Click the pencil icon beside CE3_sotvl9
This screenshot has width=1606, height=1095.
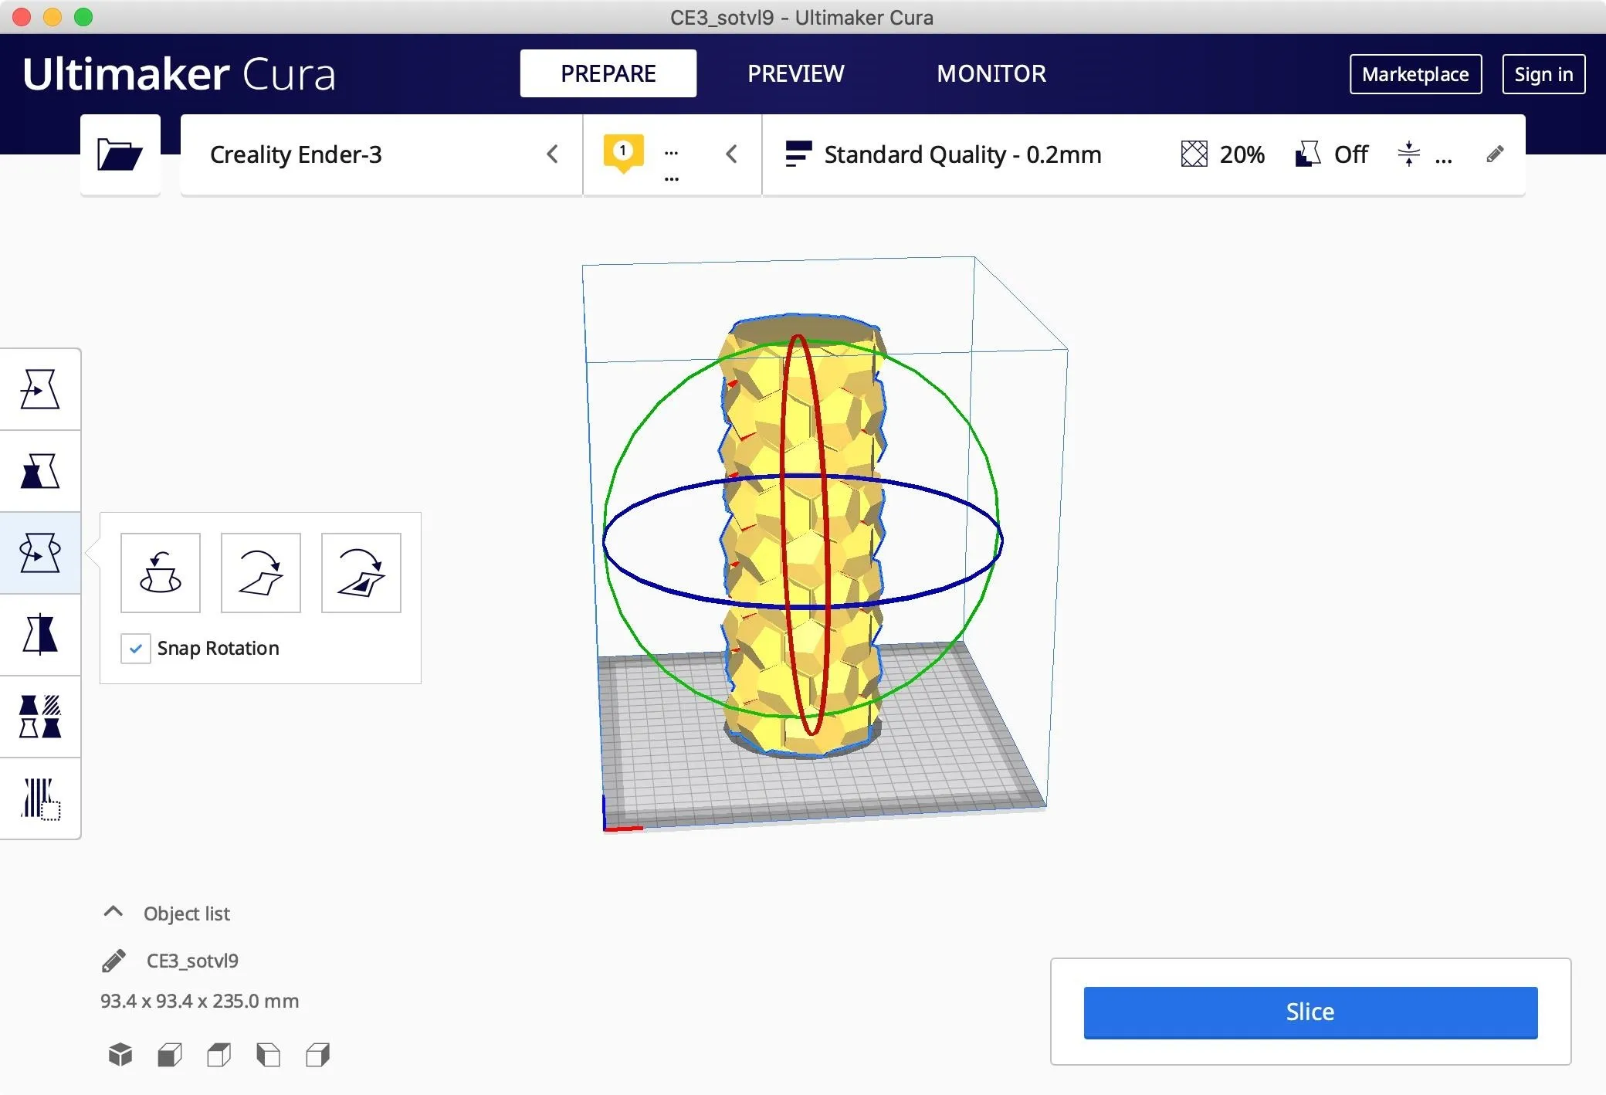114,961
